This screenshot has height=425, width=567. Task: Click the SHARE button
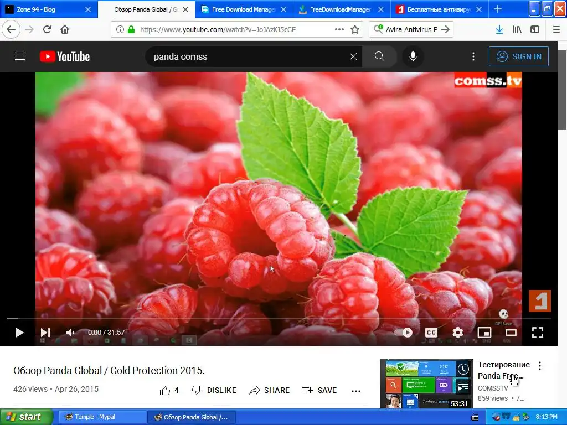270,390
